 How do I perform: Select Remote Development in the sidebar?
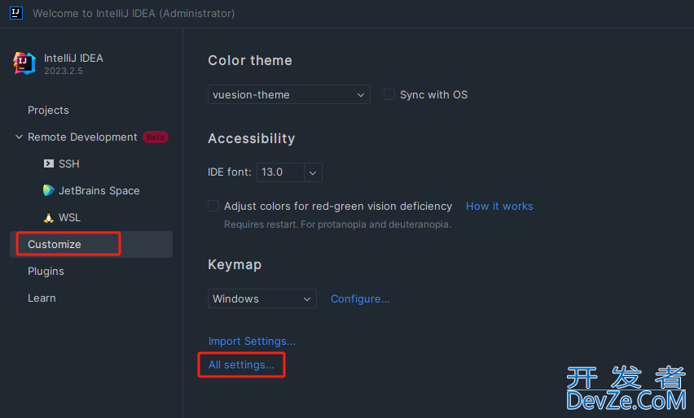pyautogui.click(x=82, y=137)
